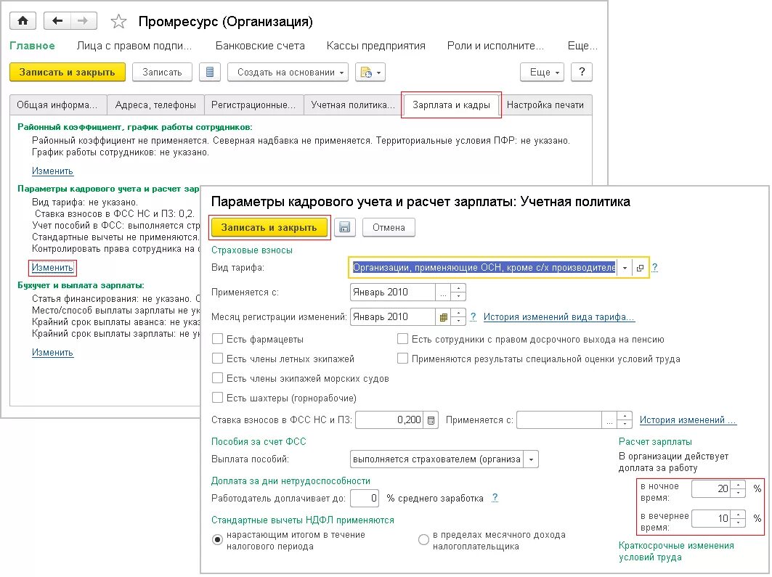This screenshot has width=772, height=577.
Task: Click Работодатель доплачивает до percent field
Action: tap(365, 498)
